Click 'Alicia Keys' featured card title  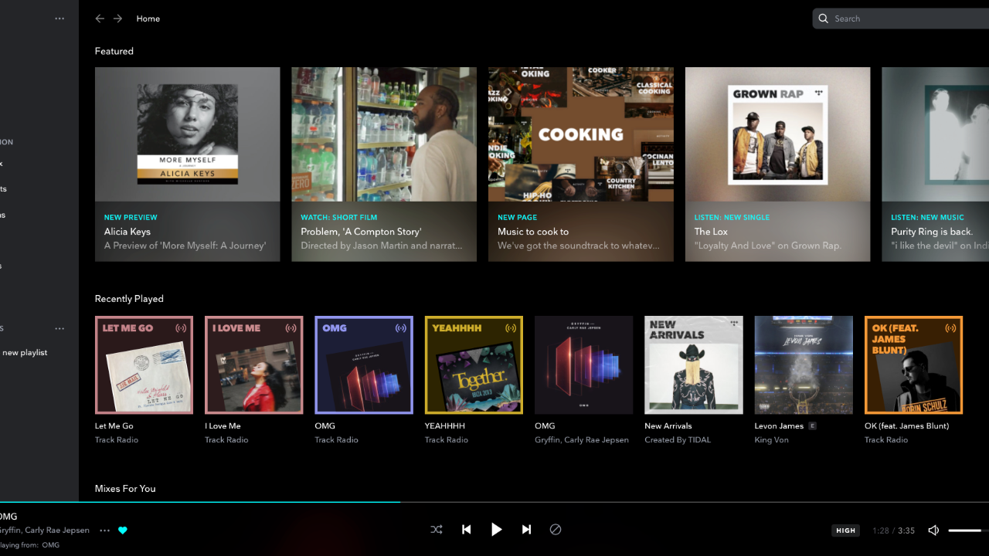(127, 232)
